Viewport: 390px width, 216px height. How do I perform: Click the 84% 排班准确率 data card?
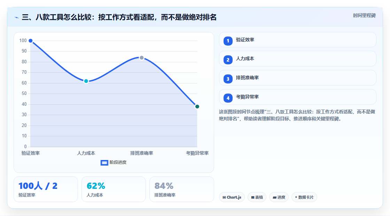pyautogui.click(x=181, y=189)
